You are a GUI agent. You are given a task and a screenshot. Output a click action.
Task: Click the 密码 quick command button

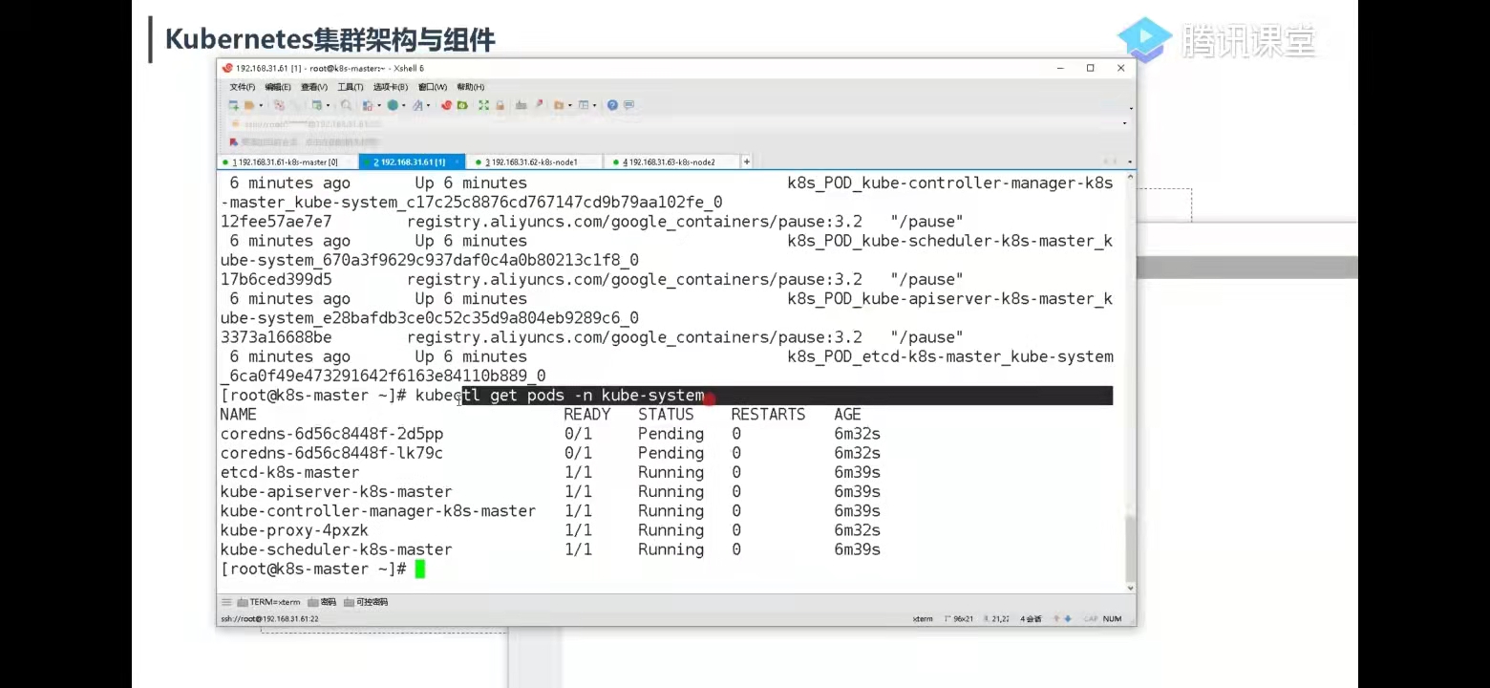pos(322,602)
